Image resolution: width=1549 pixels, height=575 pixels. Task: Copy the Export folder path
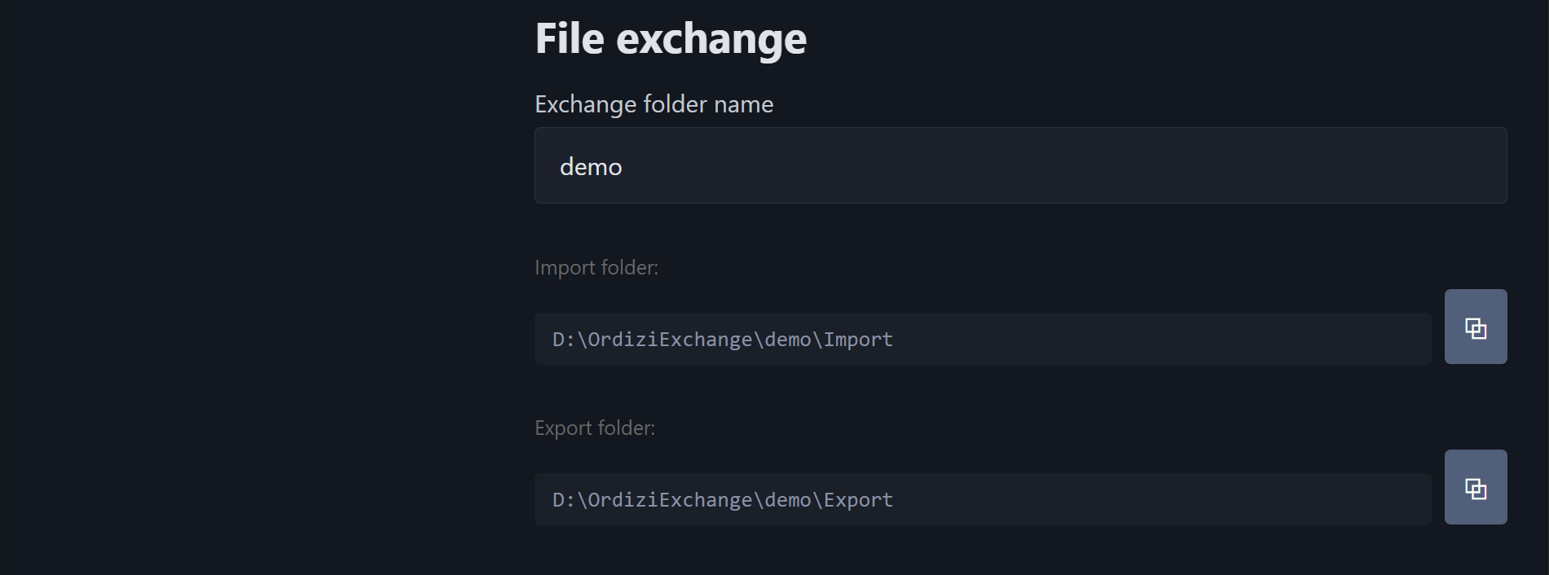(x=1476, y=487)
